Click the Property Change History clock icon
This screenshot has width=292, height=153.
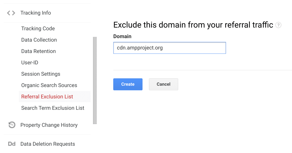coord(12,125)
